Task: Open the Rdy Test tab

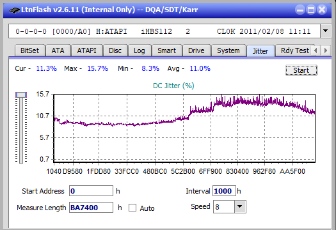Action: click(x=294, y=50)
